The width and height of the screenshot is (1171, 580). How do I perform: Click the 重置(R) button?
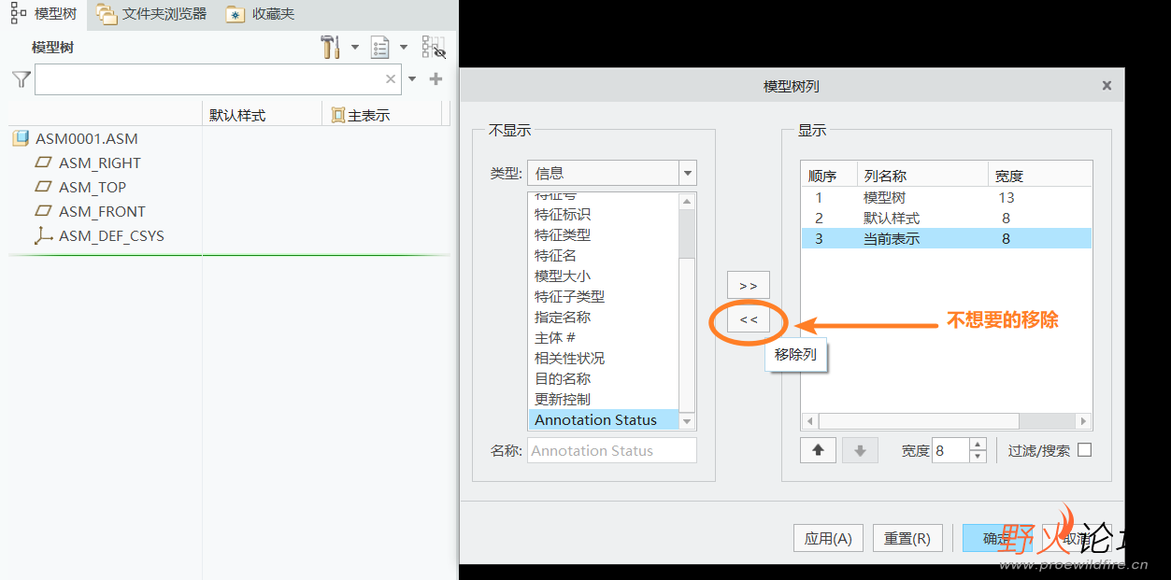tap(907, 538)
